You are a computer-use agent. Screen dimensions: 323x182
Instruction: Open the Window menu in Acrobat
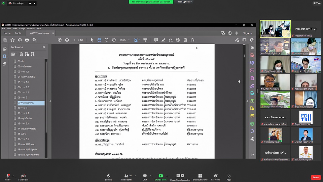point(31,29)
